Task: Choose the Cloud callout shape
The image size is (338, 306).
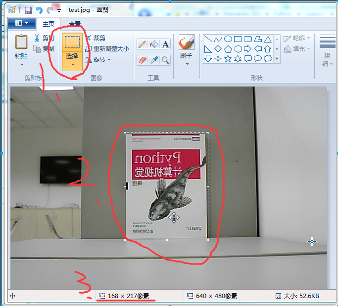Action: tap(268, 58)
